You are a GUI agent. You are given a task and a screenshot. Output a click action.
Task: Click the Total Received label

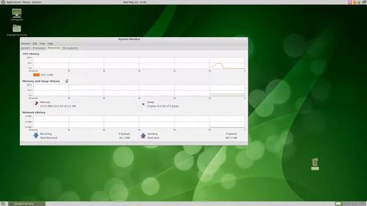pyautogui.click(x=48, y=138)
